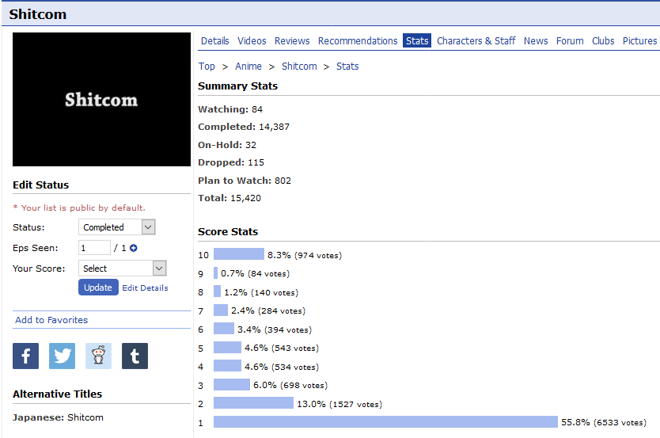
Task: Select the Characters & Staff tab
Action: pos(476,41)
